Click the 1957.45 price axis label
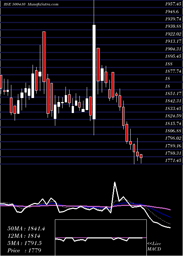The height and width of the screenshot is (256, 183). [173, 4]
